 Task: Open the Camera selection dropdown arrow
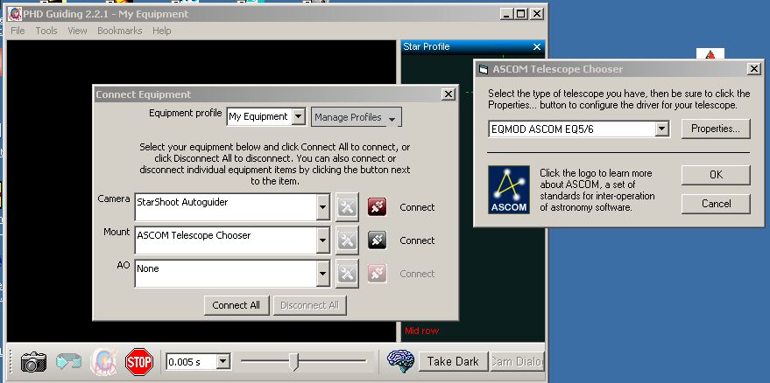(323, 207)
